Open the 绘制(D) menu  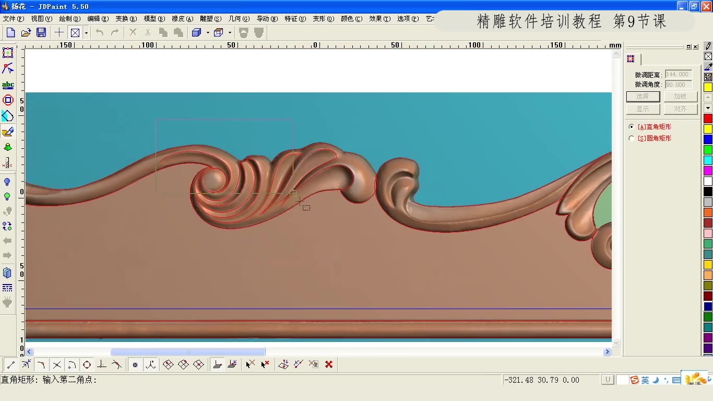(70, 19)
